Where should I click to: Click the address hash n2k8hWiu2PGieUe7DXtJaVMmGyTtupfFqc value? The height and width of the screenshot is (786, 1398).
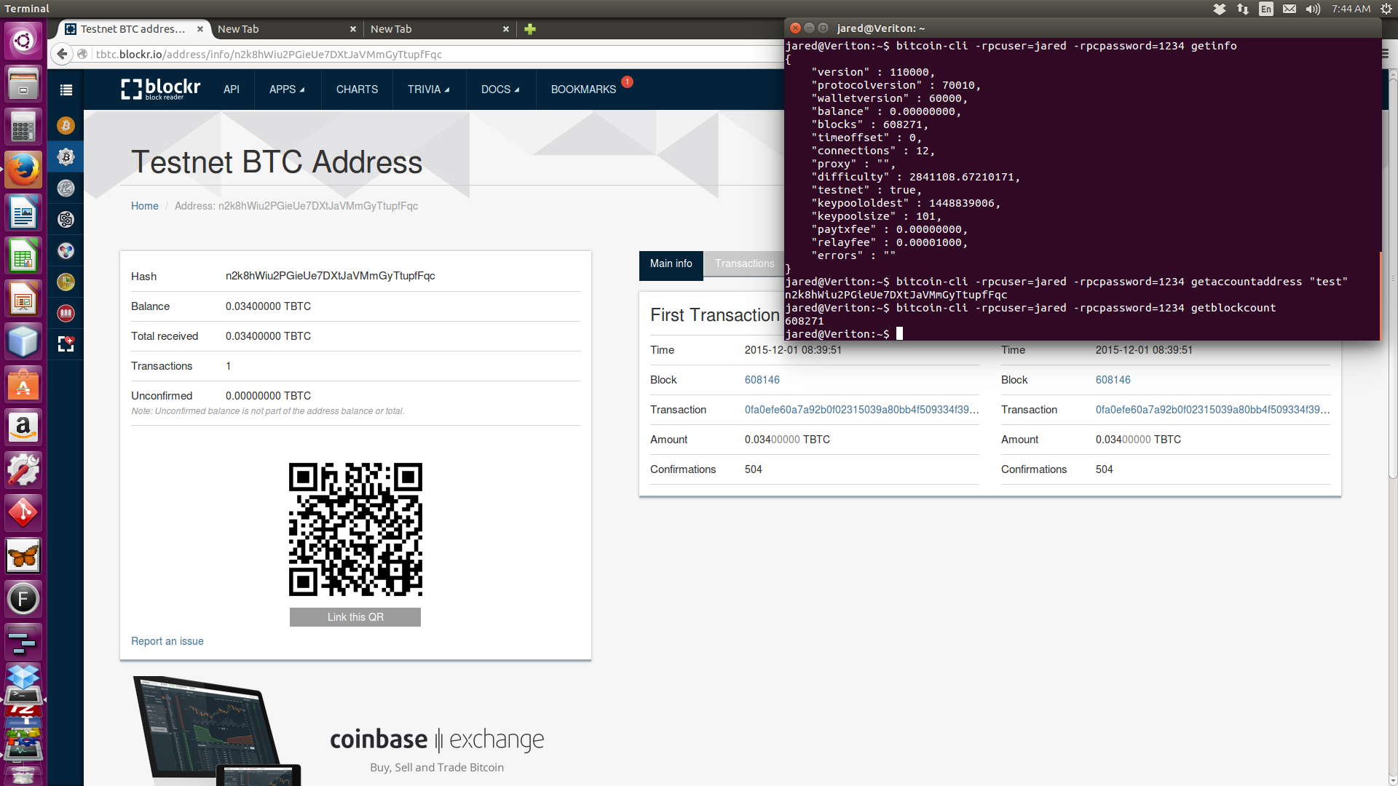(330, 276)
